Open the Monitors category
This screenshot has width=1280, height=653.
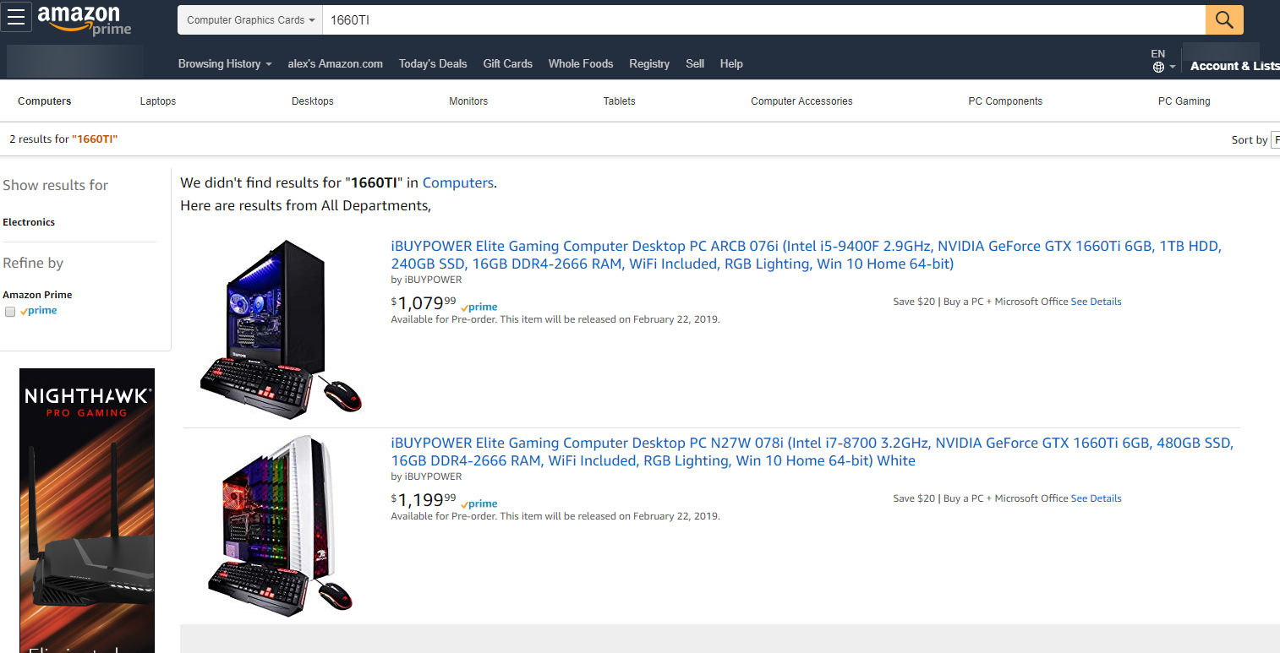tap(468, 101)
